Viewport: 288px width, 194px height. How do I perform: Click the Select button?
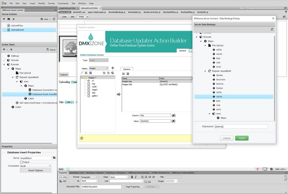click(x=242, y=138)
